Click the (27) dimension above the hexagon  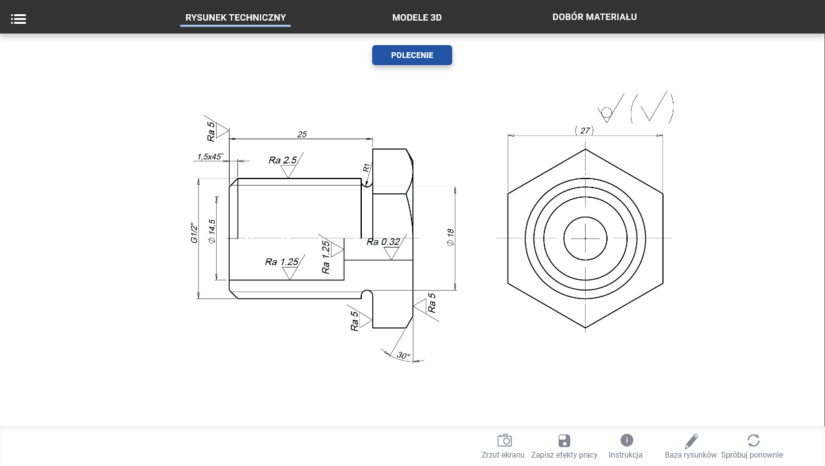pos(584,130)
